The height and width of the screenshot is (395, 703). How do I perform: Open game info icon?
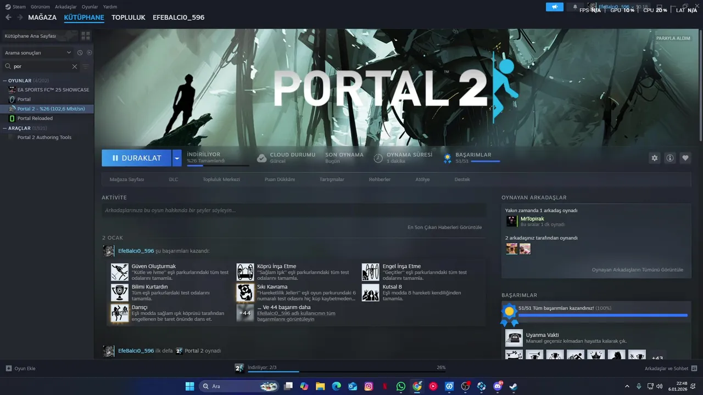[670, 158]
